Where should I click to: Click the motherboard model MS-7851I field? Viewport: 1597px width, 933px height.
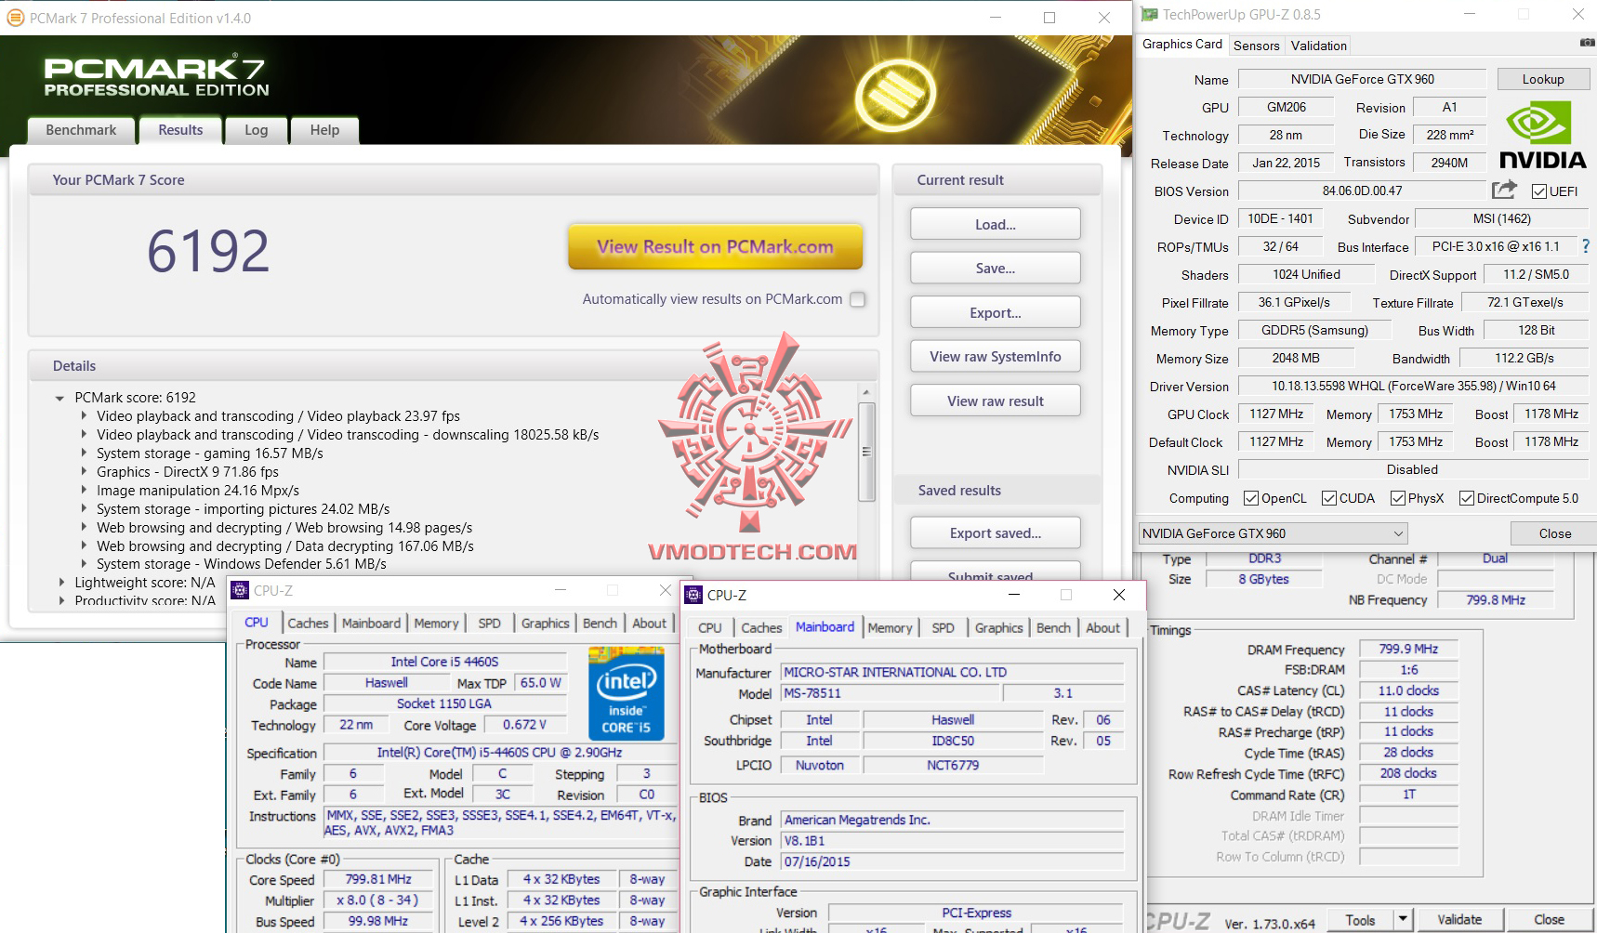click(x=890, y=693)
